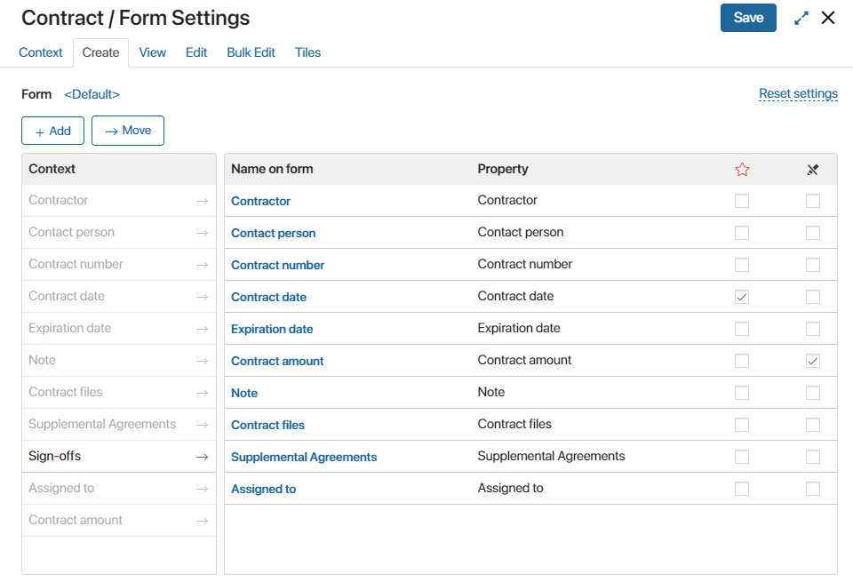
Task: Mark Contractor row as required
Action: 741,201
